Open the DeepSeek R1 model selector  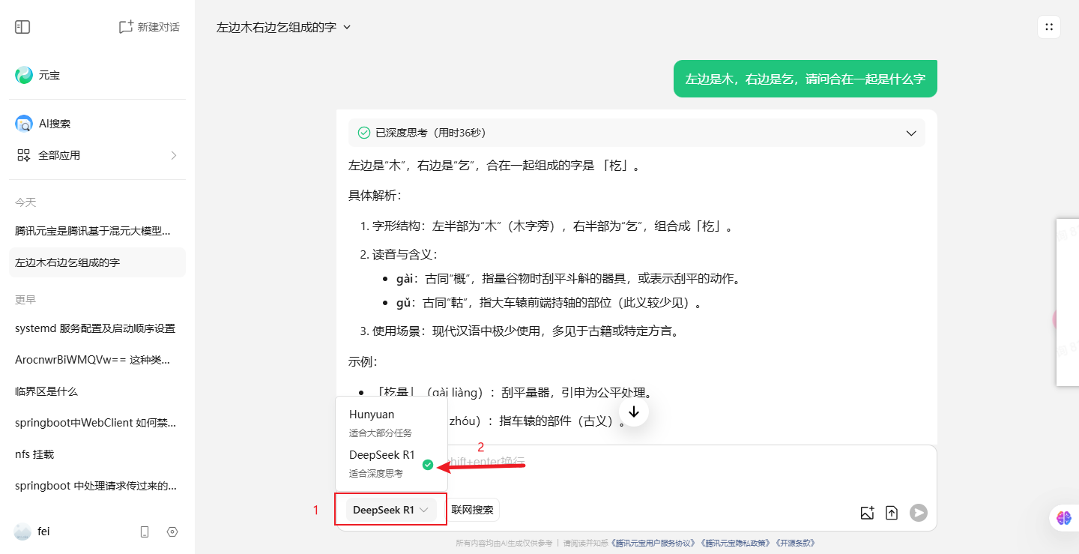coord(391,510)
